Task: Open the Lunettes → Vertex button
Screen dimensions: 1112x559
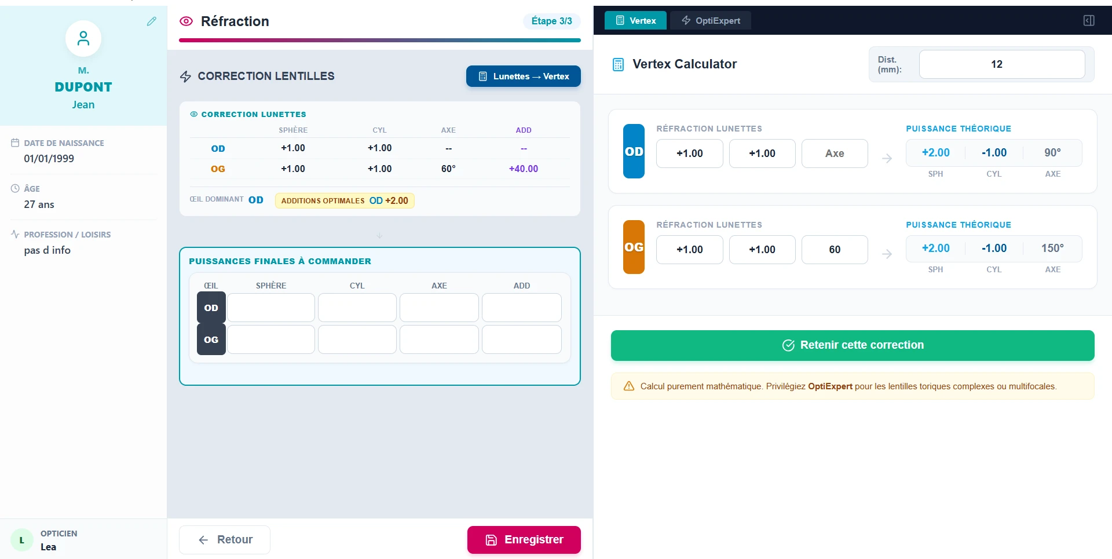Action: (524, 76)
